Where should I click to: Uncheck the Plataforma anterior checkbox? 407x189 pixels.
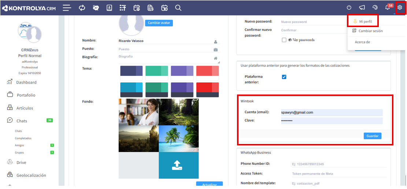tap(284, 77)
